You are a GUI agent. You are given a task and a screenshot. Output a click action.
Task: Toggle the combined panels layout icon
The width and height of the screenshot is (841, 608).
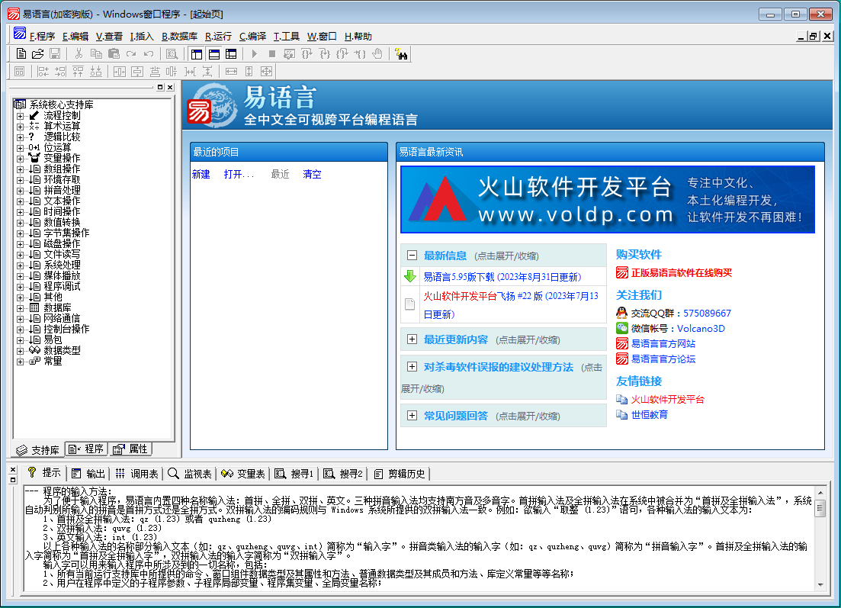(231, 53)
